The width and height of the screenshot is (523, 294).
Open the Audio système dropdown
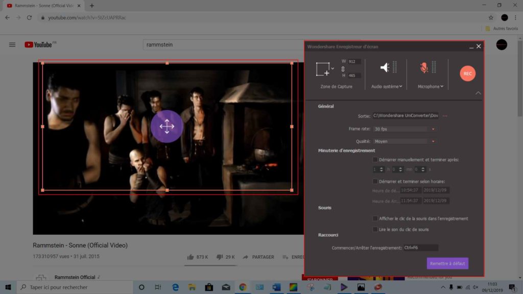[387, 86]
